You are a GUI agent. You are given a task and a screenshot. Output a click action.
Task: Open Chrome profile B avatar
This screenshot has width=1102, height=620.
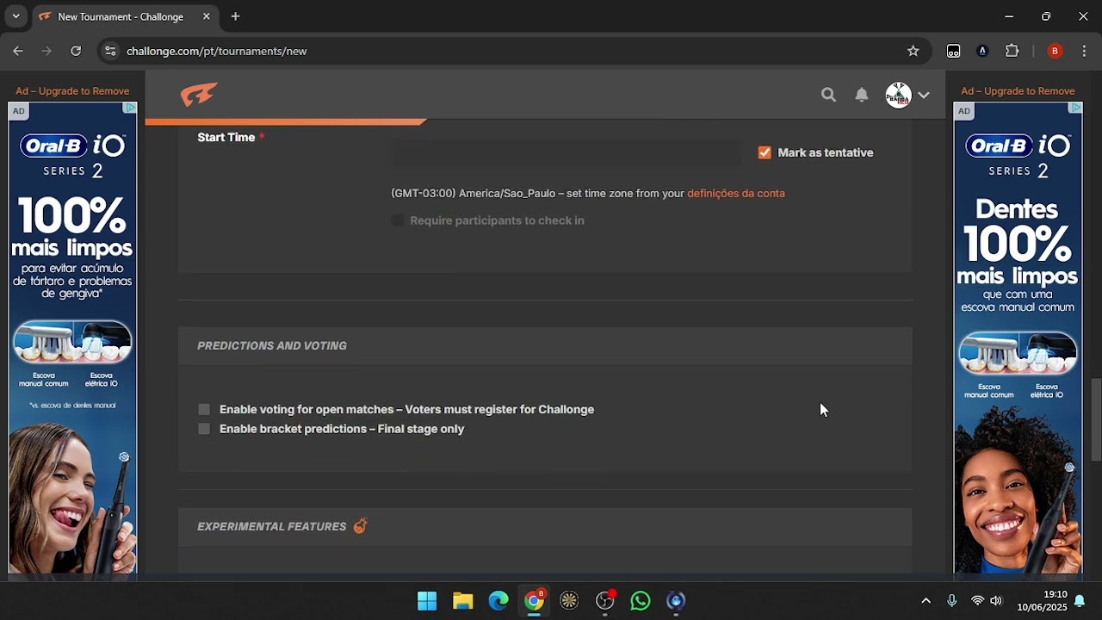click(1055, 51)
